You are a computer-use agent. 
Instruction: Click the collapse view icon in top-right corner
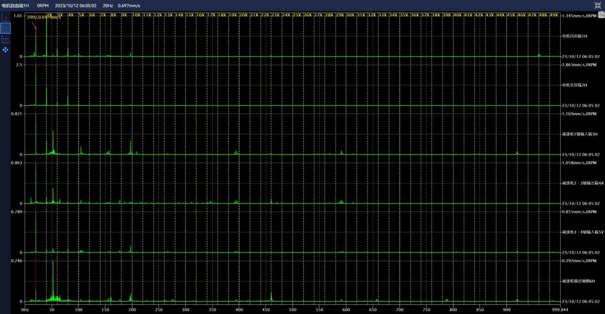tap(598, 5)
